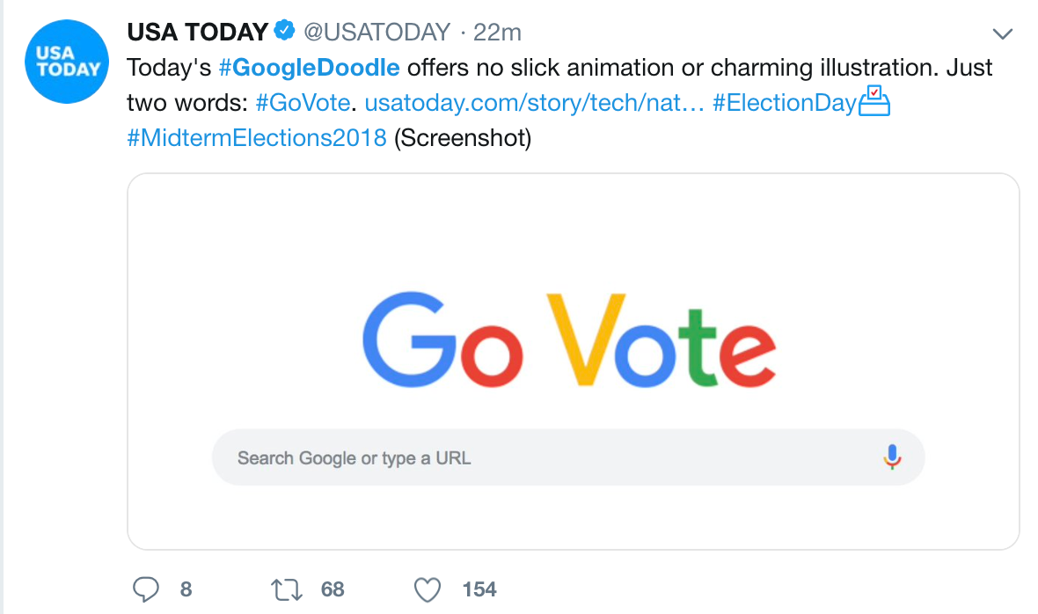Click the 22m tweet timestamp
The height and width of the screenshot is (614, 1038).
pos(497,33)
